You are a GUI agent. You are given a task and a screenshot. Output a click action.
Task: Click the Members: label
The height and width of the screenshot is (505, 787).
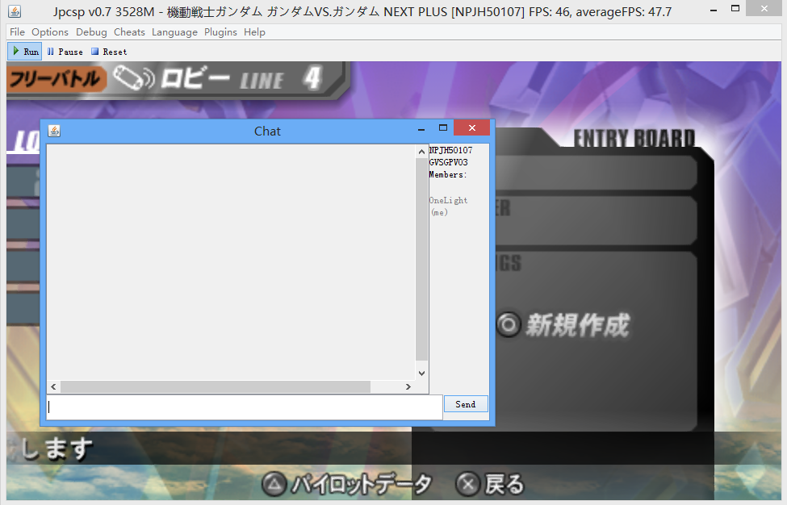[448, 174]
